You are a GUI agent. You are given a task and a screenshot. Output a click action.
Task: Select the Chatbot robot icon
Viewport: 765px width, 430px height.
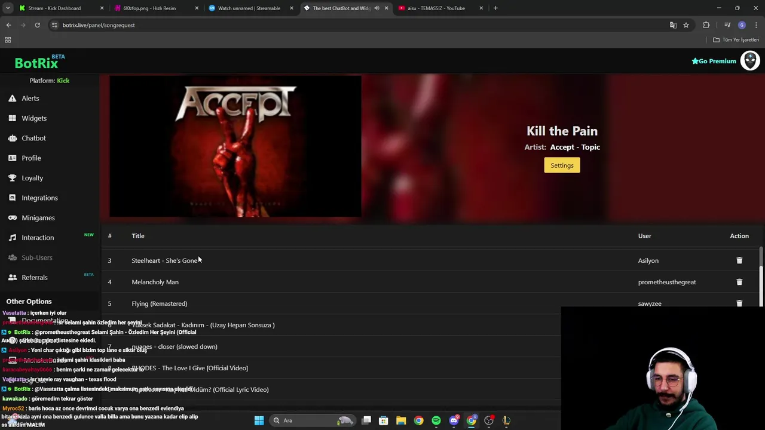point(12,138)
